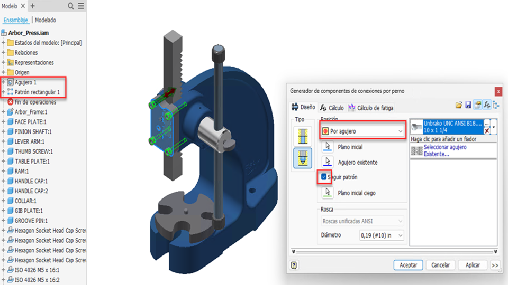Open the Modelo panel hamburger menu
Screen dimensions: 508x285
tap(81, 6)
